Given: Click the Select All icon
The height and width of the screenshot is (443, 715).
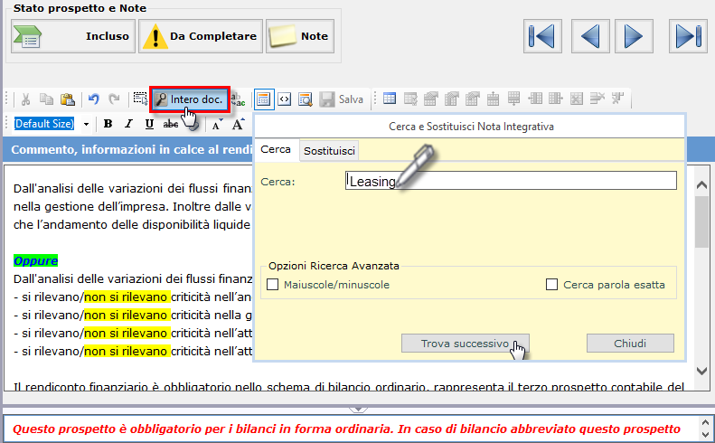Looking at the screenshot, I should [x=139, y=99].
